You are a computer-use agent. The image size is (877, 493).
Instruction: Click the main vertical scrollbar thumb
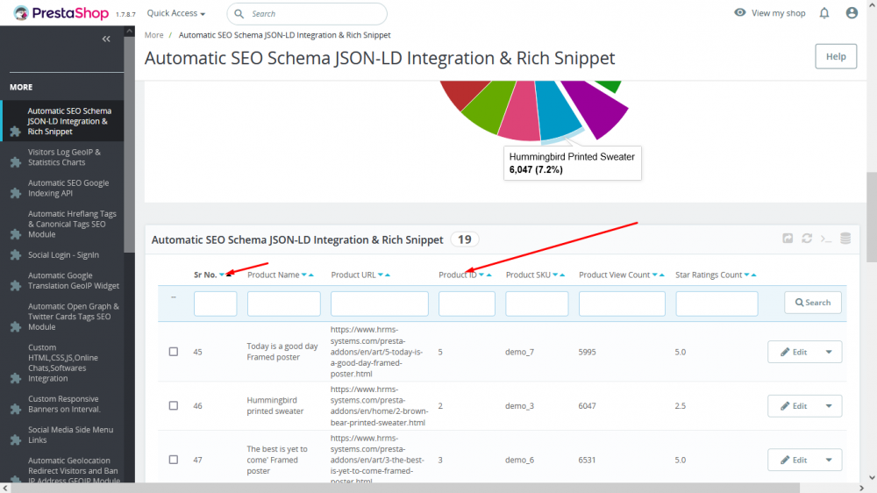coord(872,218)
